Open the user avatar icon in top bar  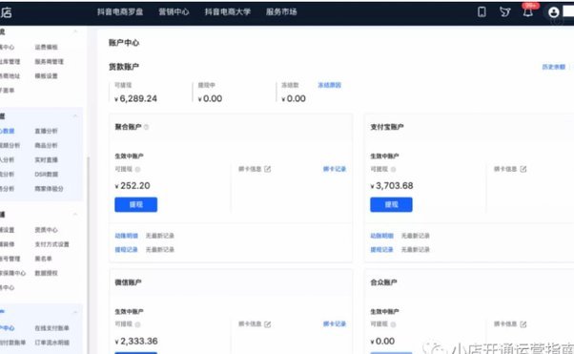[x=553, y=12]
